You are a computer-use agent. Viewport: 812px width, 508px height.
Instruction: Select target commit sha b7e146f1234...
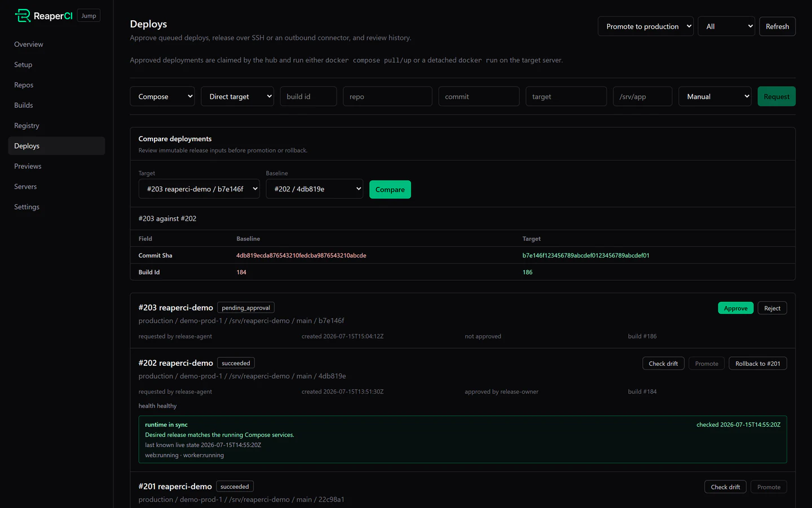point(586,256)
